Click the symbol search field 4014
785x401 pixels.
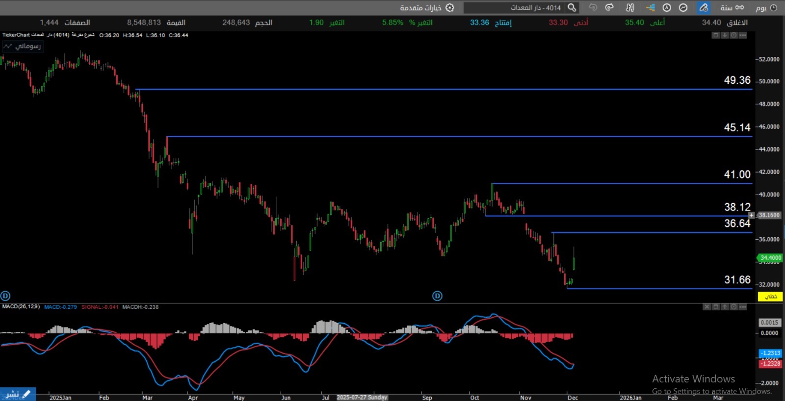click(x=515, y=7)
